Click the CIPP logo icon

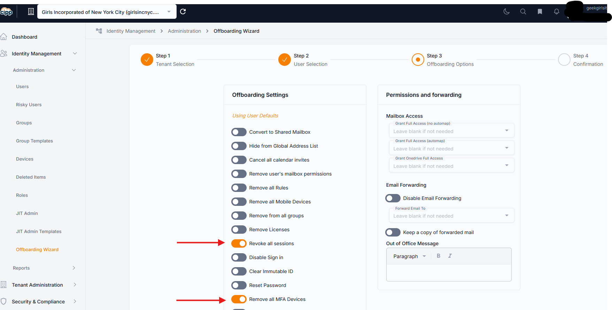[6, 12]
